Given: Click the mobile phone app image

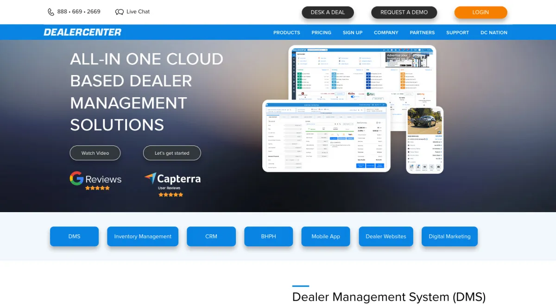Looking at the screenshot, I should pyautogui.click(x=425, y=140).
